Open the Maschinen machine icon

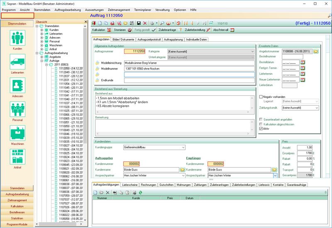17,133
